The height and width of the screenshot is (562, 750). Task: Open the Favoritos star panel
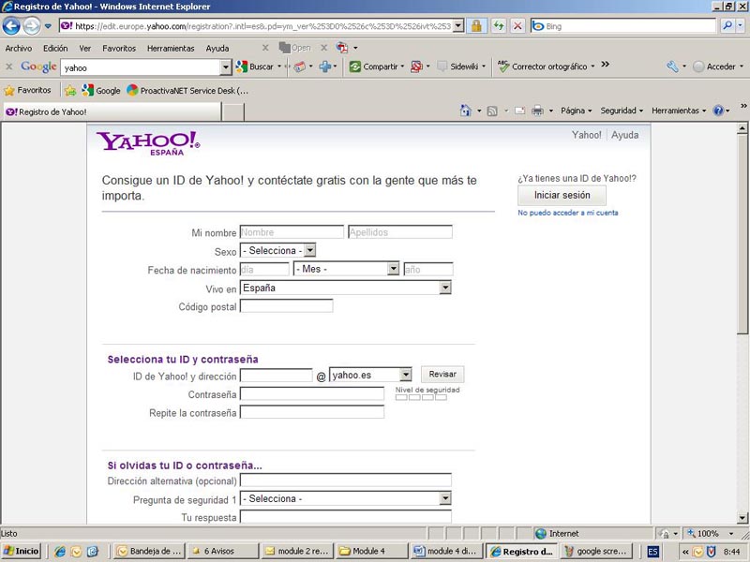tap(28, 90)
